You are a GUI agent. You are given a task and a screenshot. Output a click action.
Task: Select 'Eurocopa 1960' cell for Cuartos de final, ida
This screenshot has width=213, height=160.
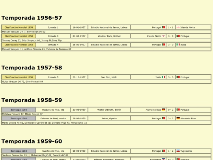pos(19,151)
